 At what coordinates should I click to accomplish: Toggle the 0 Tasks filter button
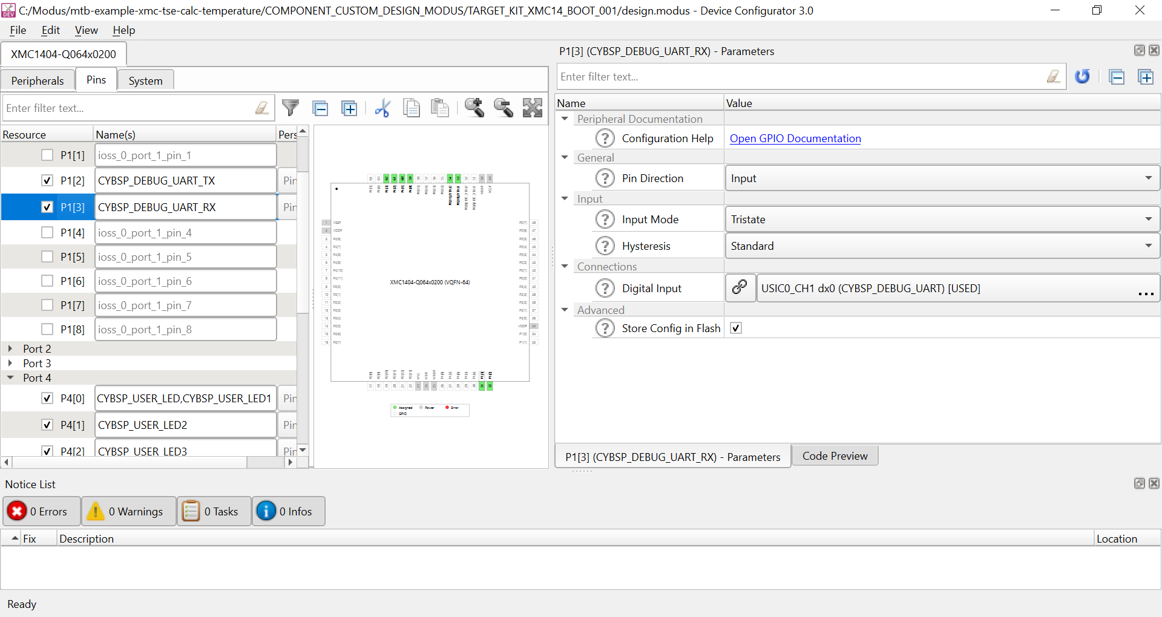coord(214,512)
